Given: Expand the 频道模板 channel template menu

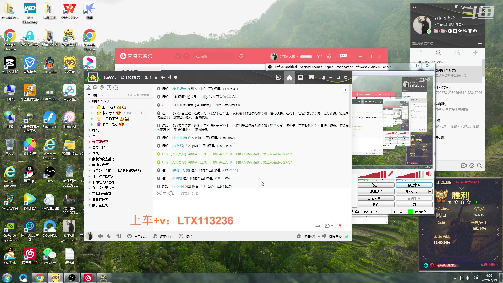Looking at the screenshot, I should tap(308, 236).
